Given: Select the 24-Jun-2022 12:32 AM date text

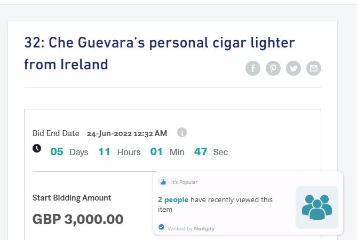Looking at the screenshot, I should pyautogui.click(x=127, y=133).
